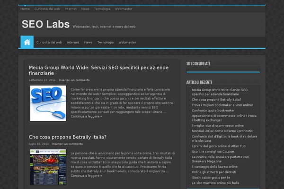Open Confronto slot d'Egitto article link
This screenshot has width=284, height=189.
(224, 138)
